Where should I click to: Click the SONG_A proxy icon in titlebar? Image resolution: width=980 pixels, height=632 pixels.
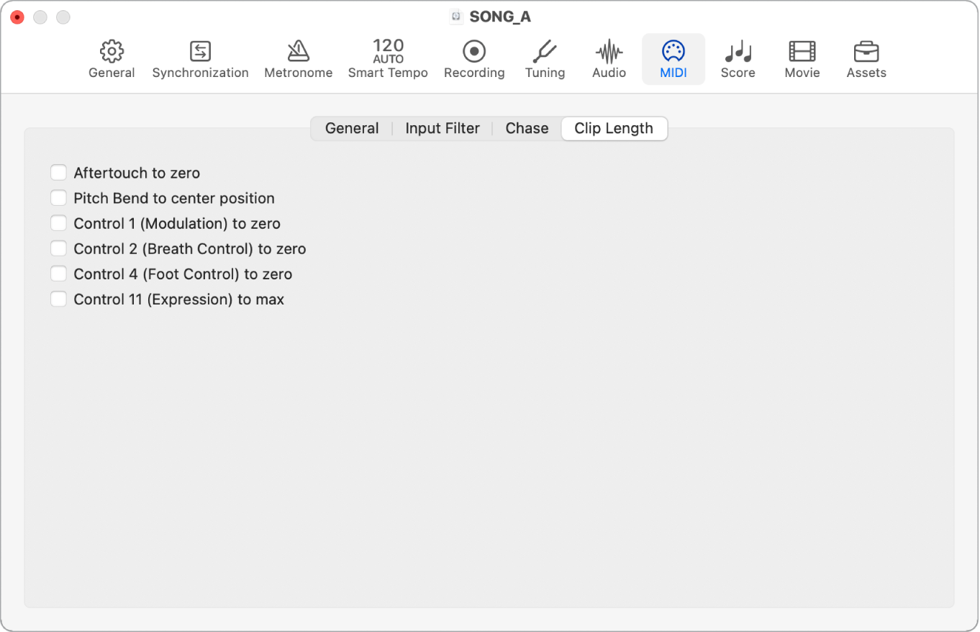pyautogui.click(x=456, y=16)
